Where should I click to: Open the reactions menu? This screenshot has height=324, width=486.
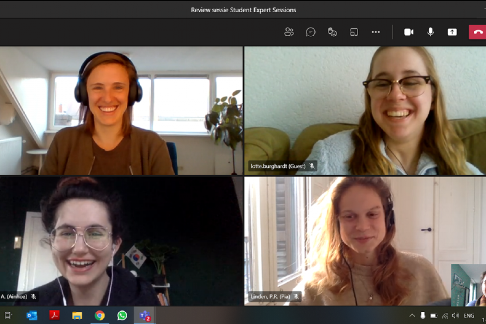coord(332,32)
